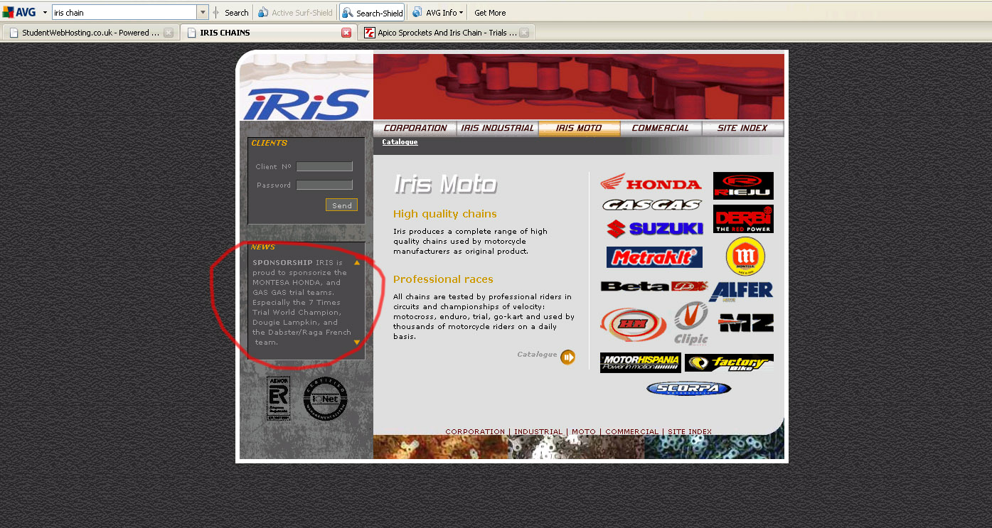Image resolution: width=992 pixels, height=528 pixels.
Task: Click the Factory Bike logo
Action: 729,363
